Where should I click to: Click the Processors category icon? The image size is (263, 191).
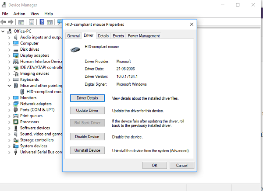tap(16, 122)
